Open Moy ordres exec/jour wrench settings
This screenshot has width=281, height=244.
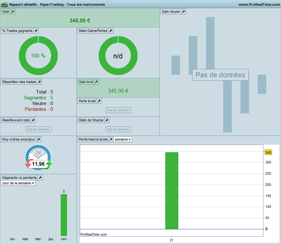click(x=39, y=139)
